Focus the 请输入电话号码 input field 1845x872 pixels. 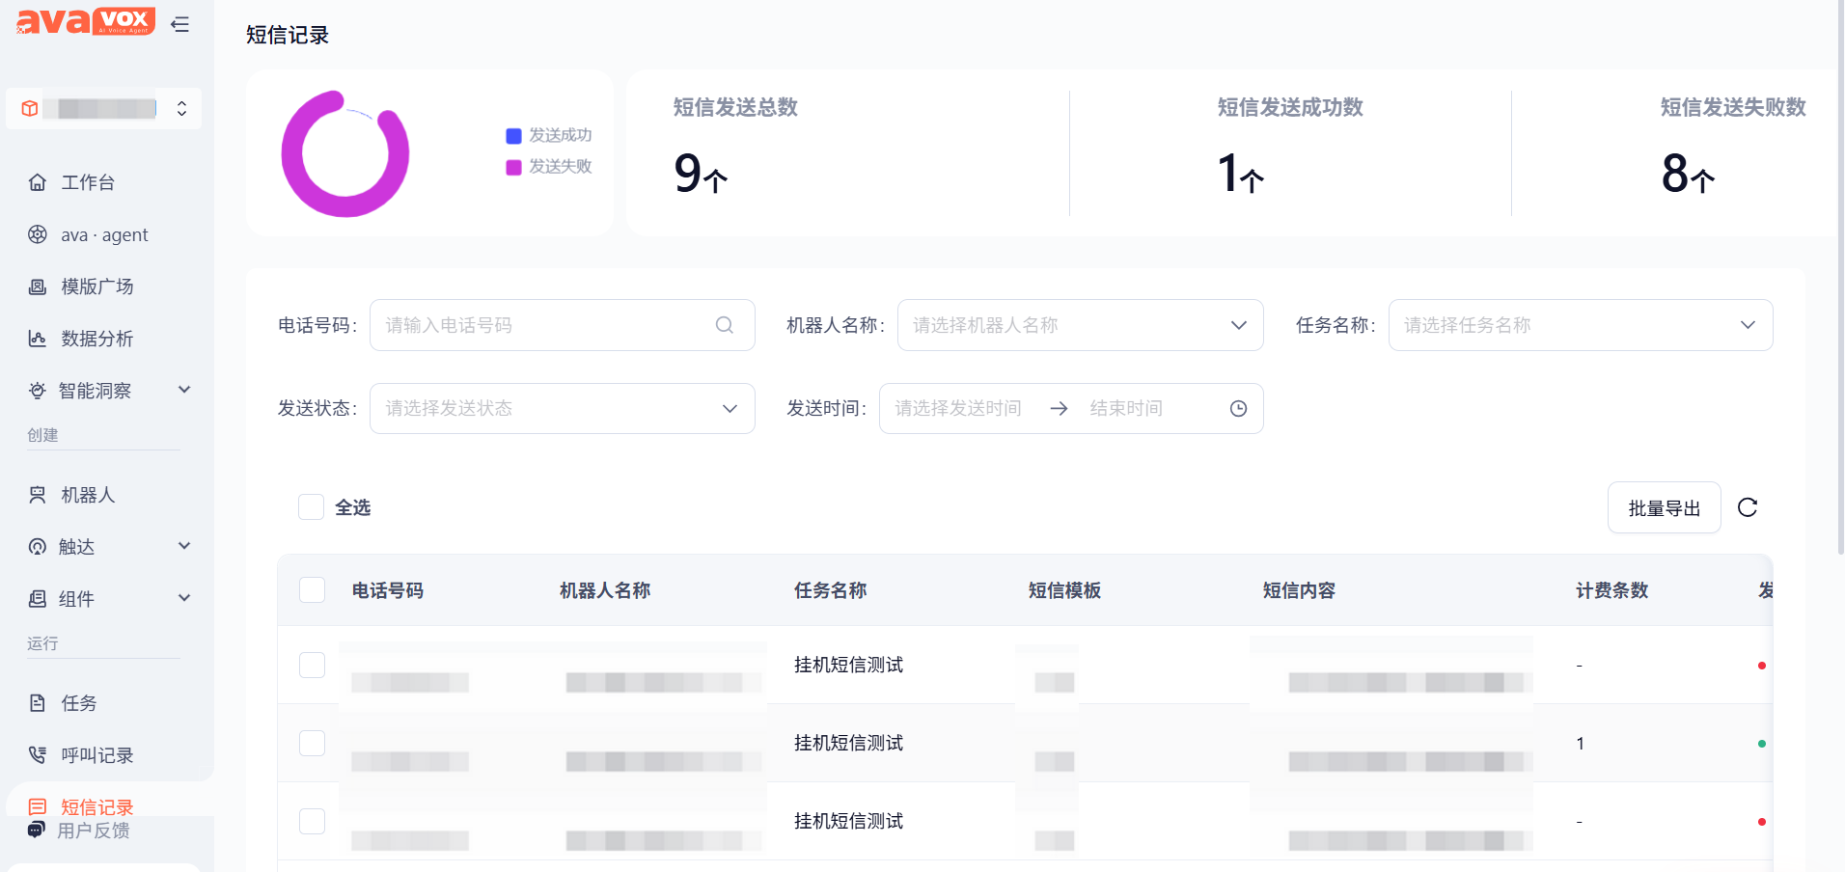(x=544, y=325)
